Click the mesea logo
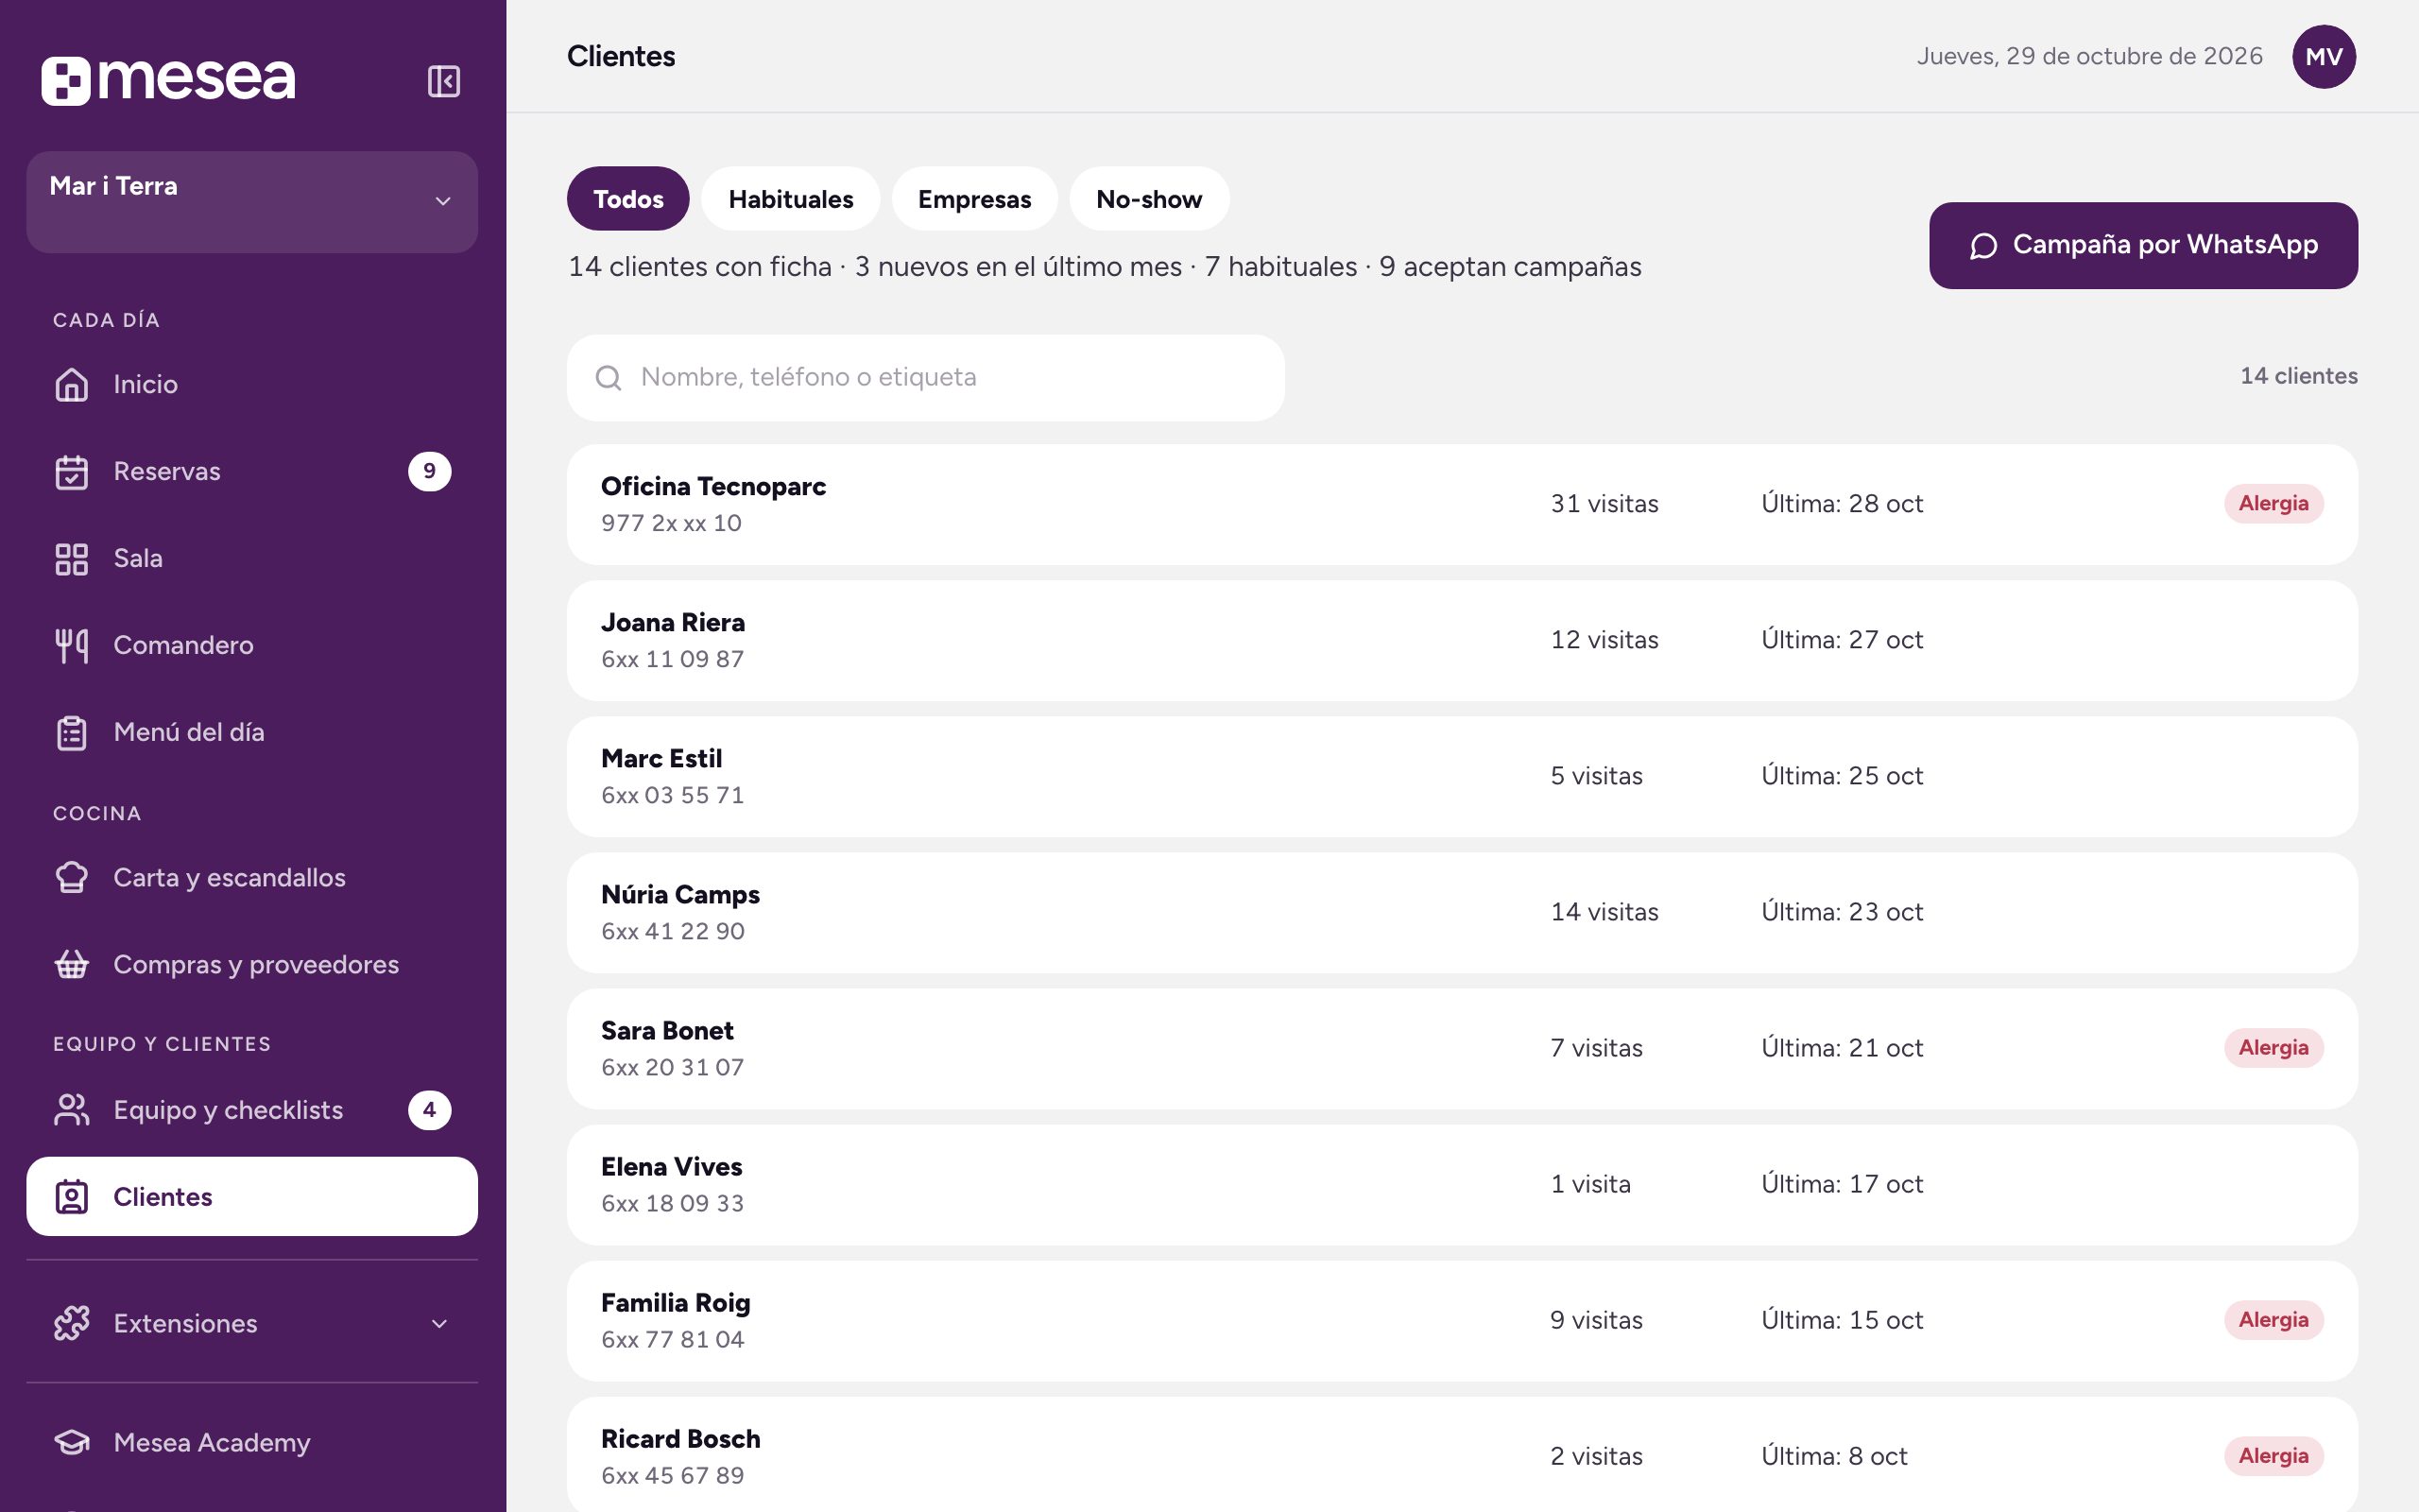The width and height of the screenshot is (2419, 1512). [168, 80]
